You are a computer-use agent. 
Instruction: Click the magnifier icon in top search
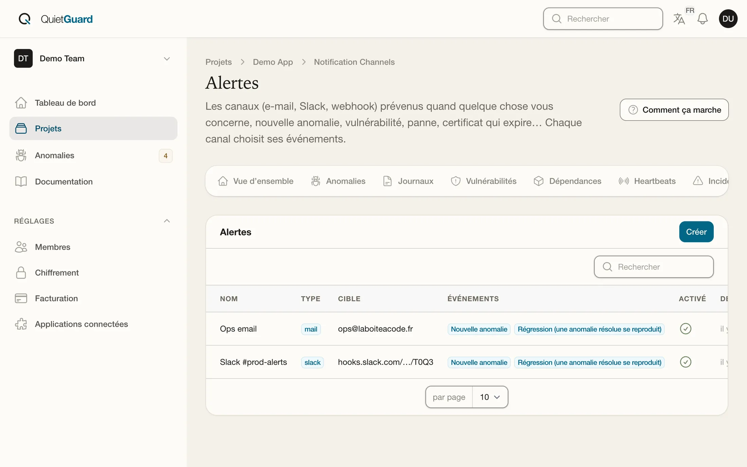pos(557,19)
